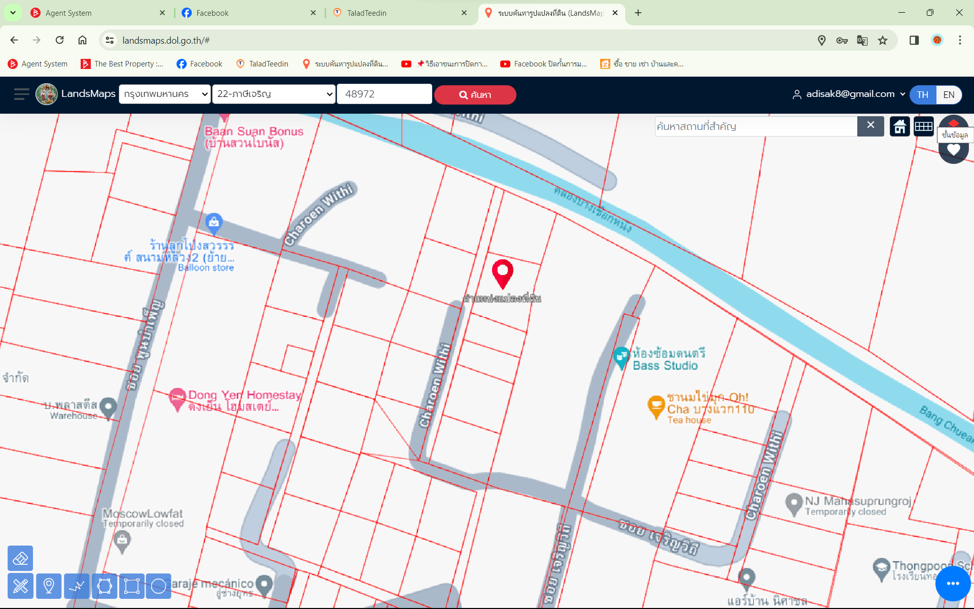Open the LandsMaps hamburger menu

tap(21, 94)
